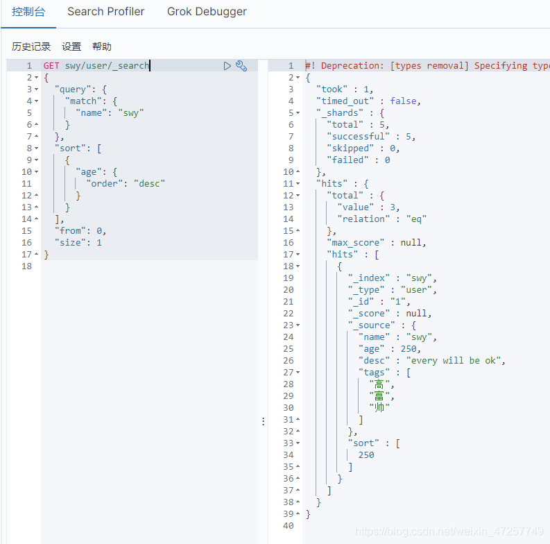The image size is (550, 544).
Task: Collapse the "age" block on line 10
Action: 37,172
